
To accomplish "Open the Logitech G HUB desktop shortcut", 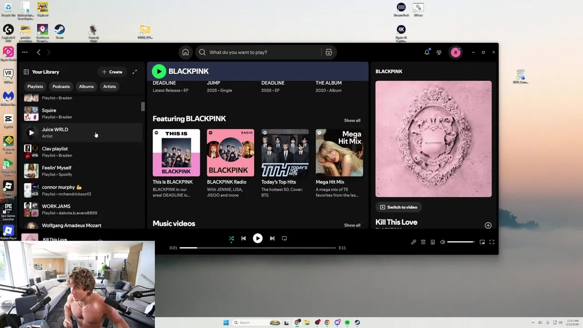I will coord(8,33).
